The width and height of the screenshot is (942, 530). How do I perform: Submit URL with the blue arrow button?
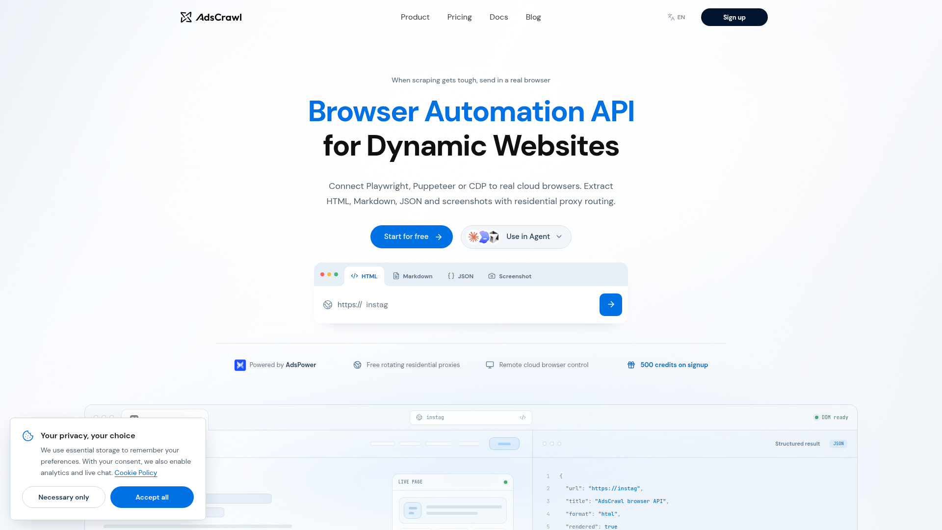[611, 305]
